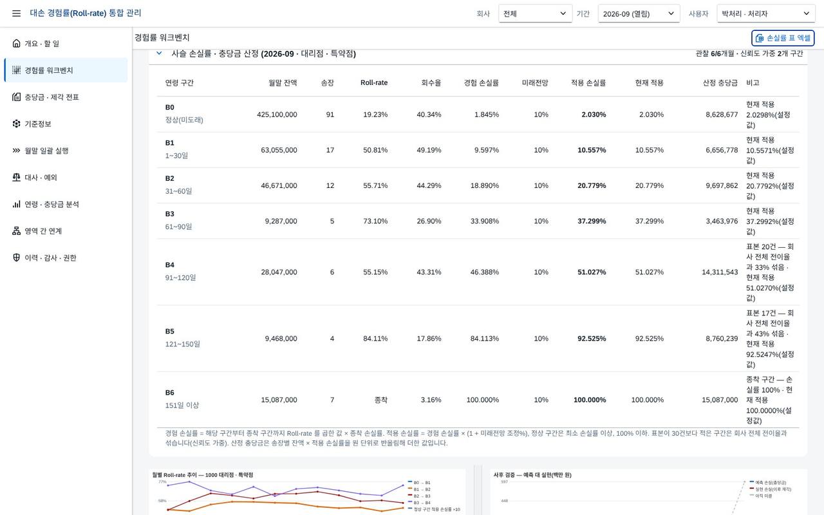
Task: Click the page title 대손 경험률(Roll-rate) 통합 관리
Action: [86, 13]
